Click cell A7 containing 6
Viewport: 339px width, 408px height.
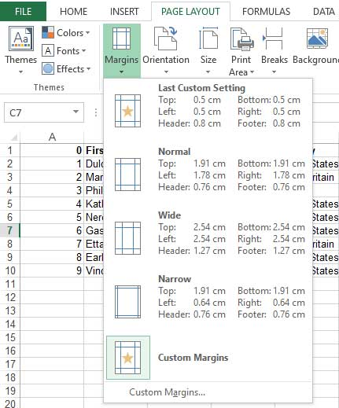[x=52, y=230]
